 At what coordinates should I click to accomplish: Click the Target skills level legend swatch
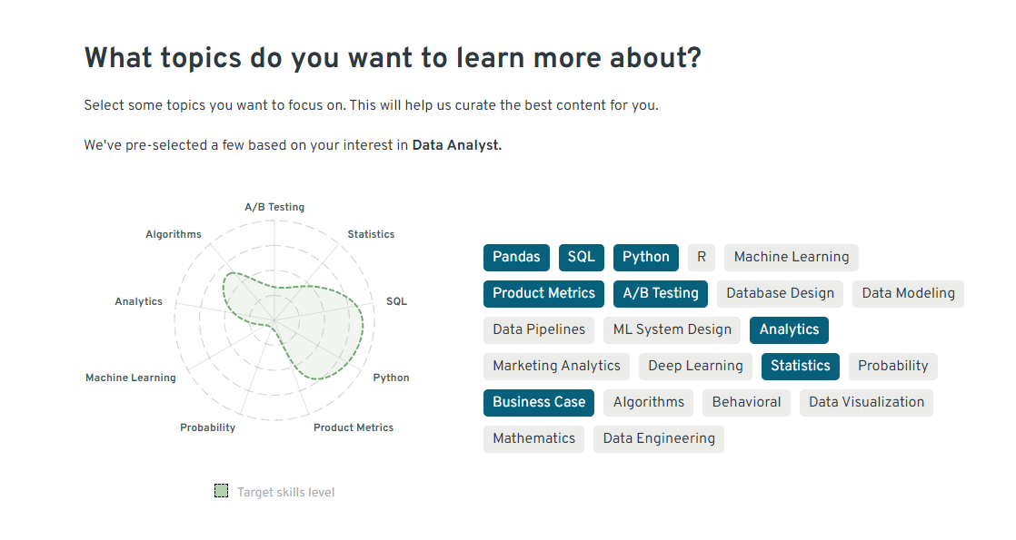(x=222, y=492)
